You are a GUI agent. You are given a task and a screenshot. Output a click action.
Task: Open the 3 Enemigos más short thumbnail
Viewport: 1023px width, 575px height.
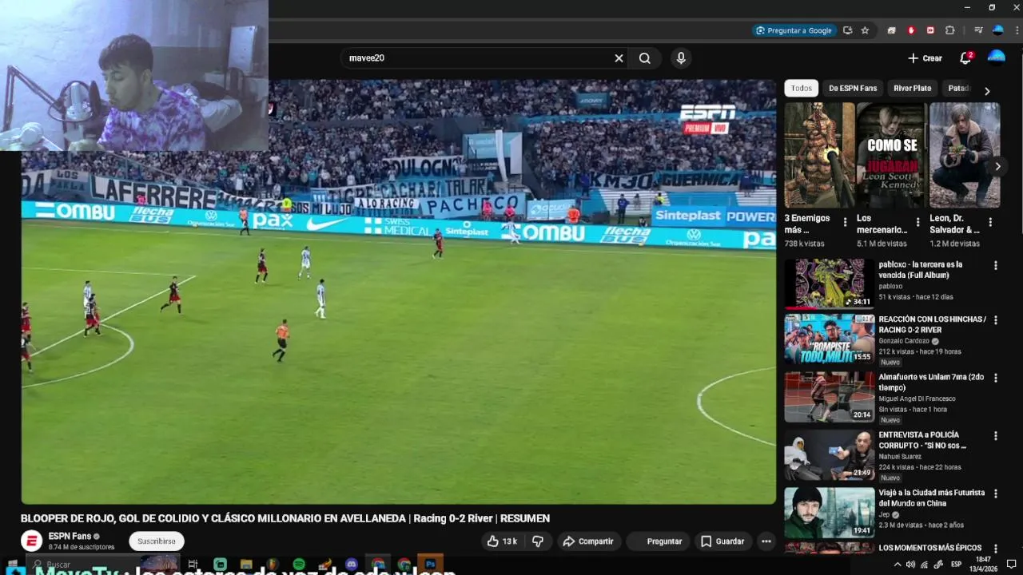coord(819,155)
